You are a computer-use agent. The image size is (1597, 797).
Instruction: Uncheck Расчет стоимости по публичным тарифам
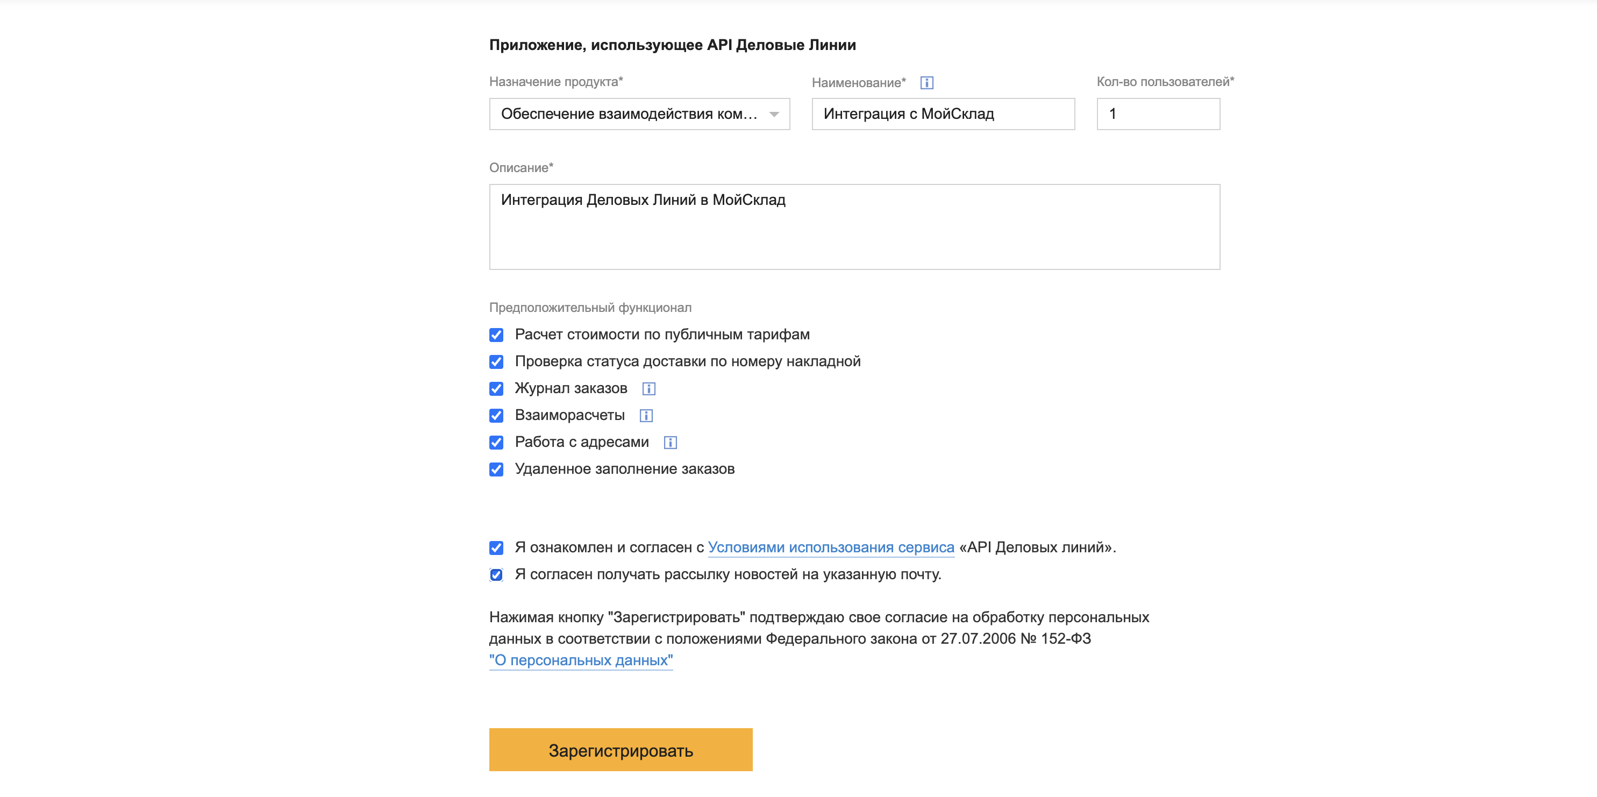496,335
